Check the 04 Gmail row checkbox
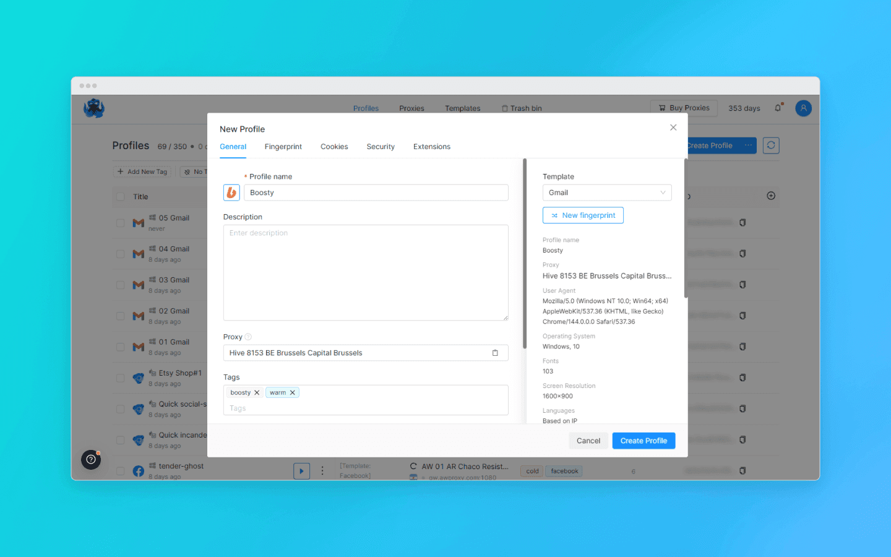Image resolution: width=891 pixels, height=557 pixels. (x=121, y=254)
